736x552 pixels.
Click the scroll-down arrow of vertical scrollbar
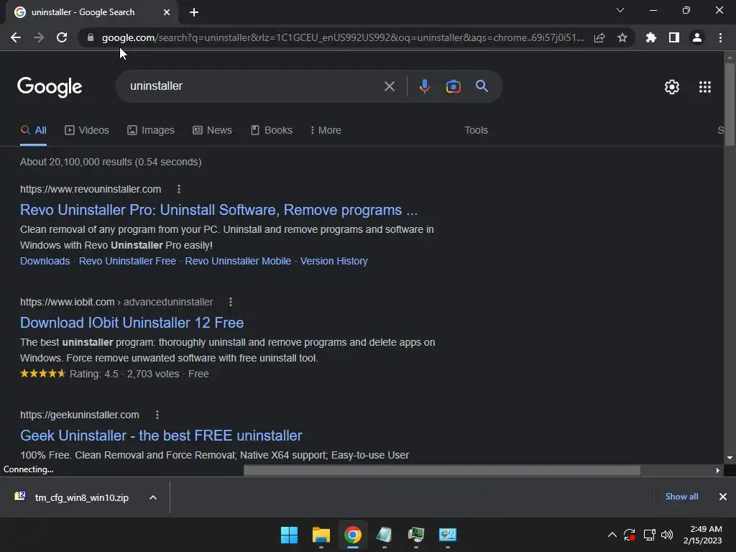tap(730, 458)
